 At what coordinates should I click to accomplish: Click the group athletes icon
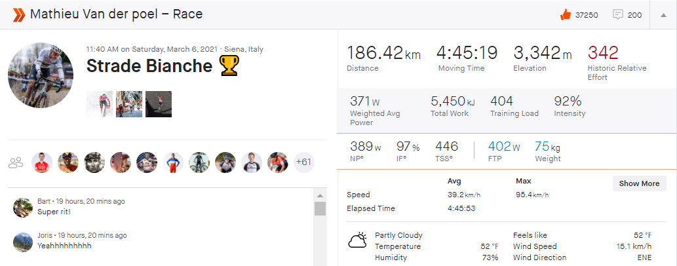click(x=16, y=162)
